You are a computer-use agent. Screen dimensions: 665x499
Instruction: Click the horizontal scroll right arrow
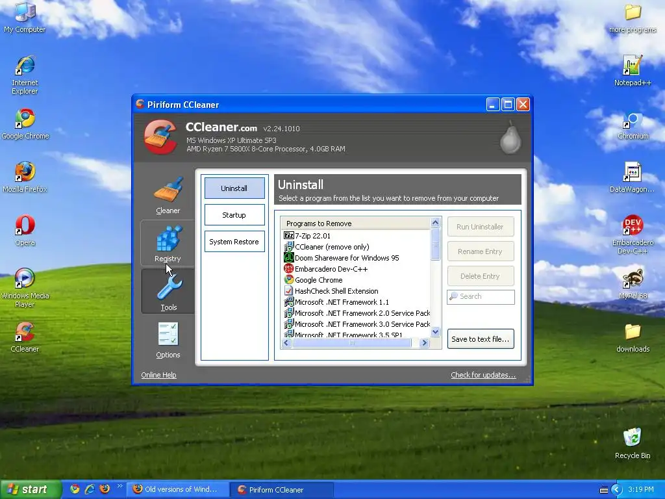coord(425,343)
